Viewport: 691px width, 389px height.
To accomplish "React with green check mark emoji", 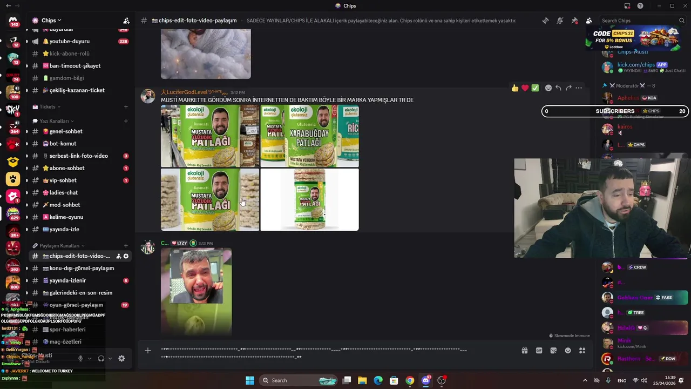I will click(535, 88).
